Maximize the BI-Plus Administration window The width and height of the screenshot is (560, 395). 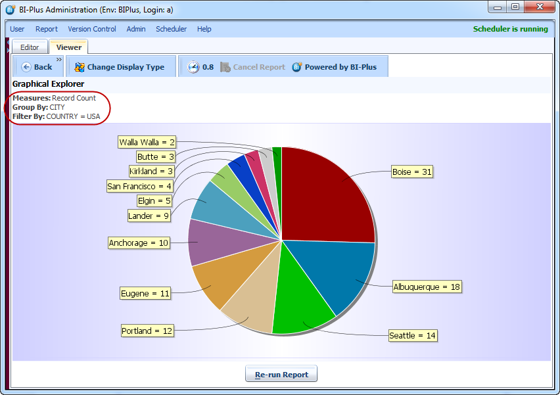point(515,7)
